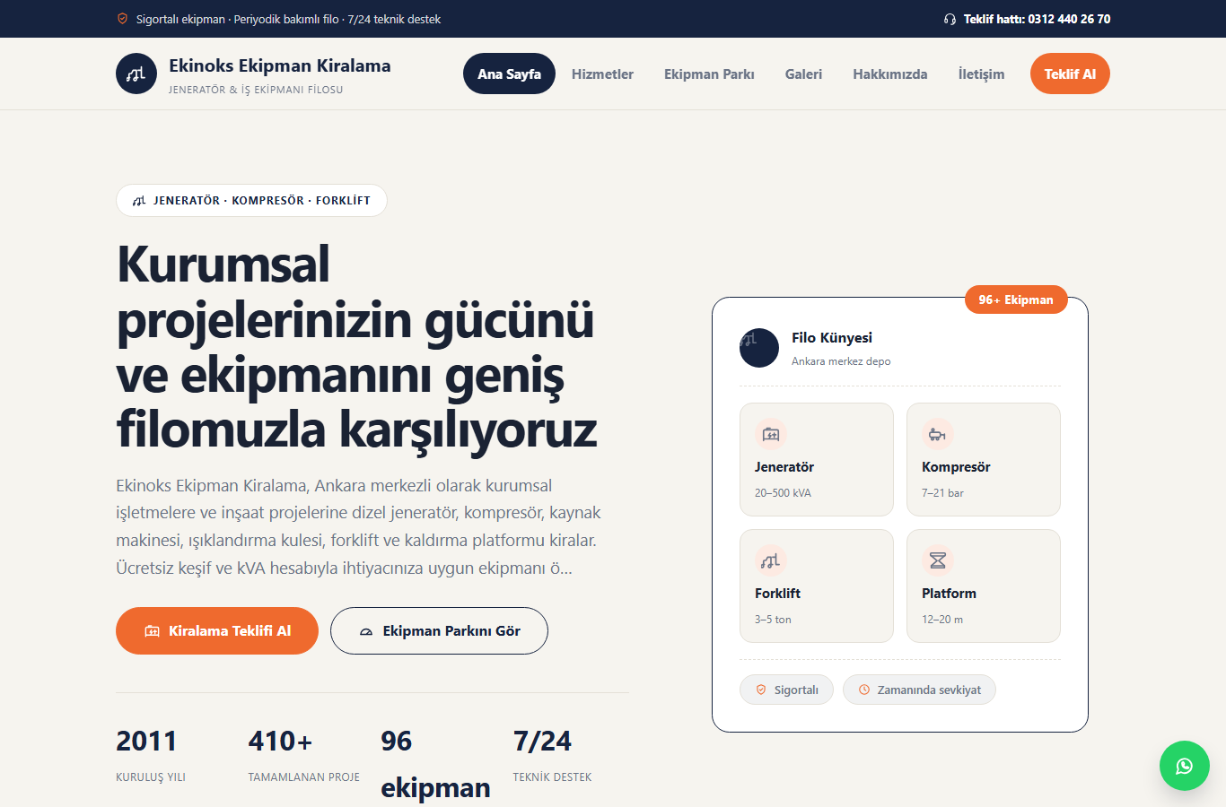This screenshot has width=1226, height=807.
Task: Click the Teklif Al header button
Action: click(x=1070, y=74)
